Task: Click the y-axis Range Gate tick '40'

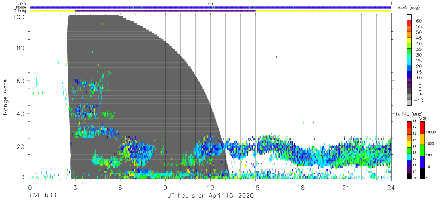Action: pos(20,113)
